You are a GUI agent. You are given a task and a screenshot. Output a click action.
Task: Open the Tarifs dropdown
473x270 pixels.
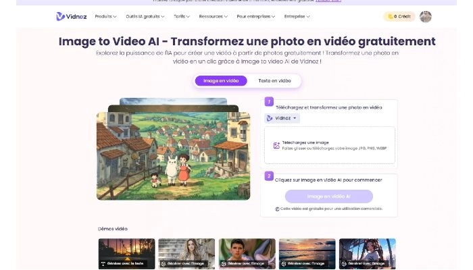(x=182, y=16)
